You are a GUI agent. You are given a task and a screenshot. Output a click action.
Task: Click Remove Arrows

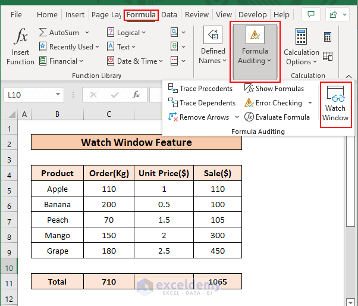pyautogui.click(x=199, y=117)
